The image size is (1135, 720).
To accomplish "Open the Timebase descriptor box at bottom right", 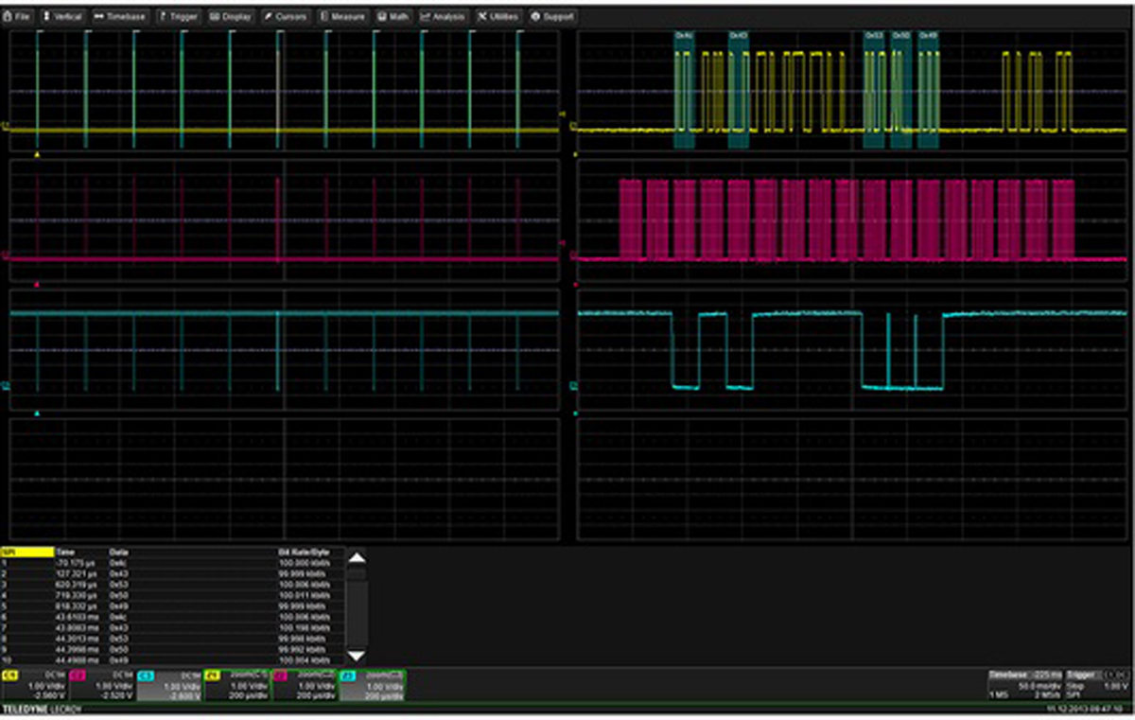I will point(1024,685).
